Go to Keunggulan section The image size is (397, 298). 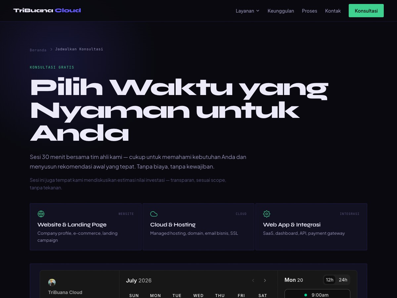[x=281, y=11]
